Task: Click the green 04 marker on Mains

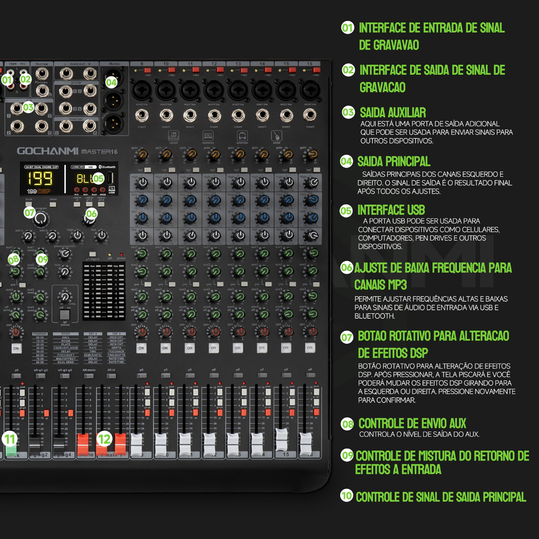Action: coord(111,82)
